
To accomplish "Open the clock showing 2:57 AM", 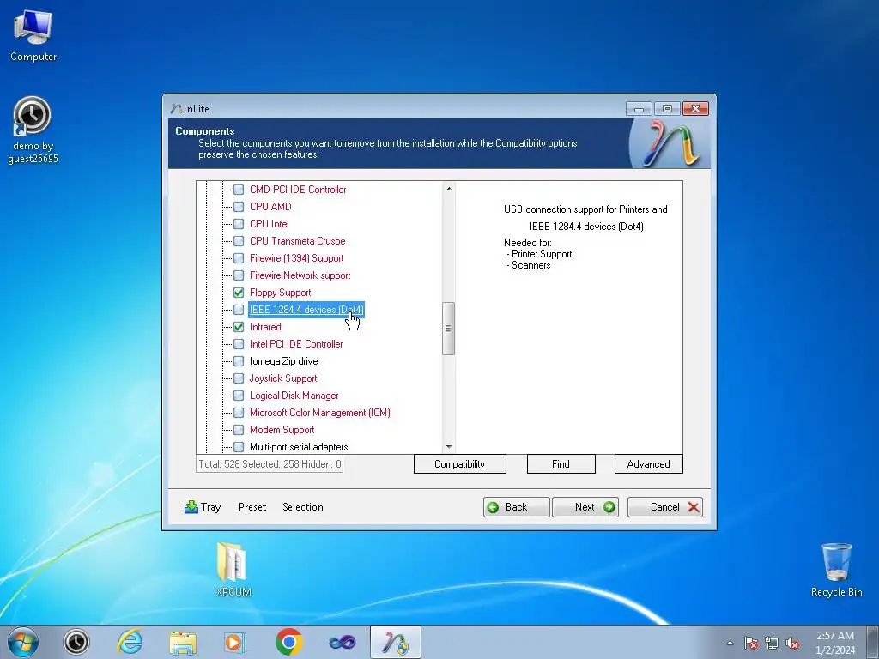I will 835,643.
